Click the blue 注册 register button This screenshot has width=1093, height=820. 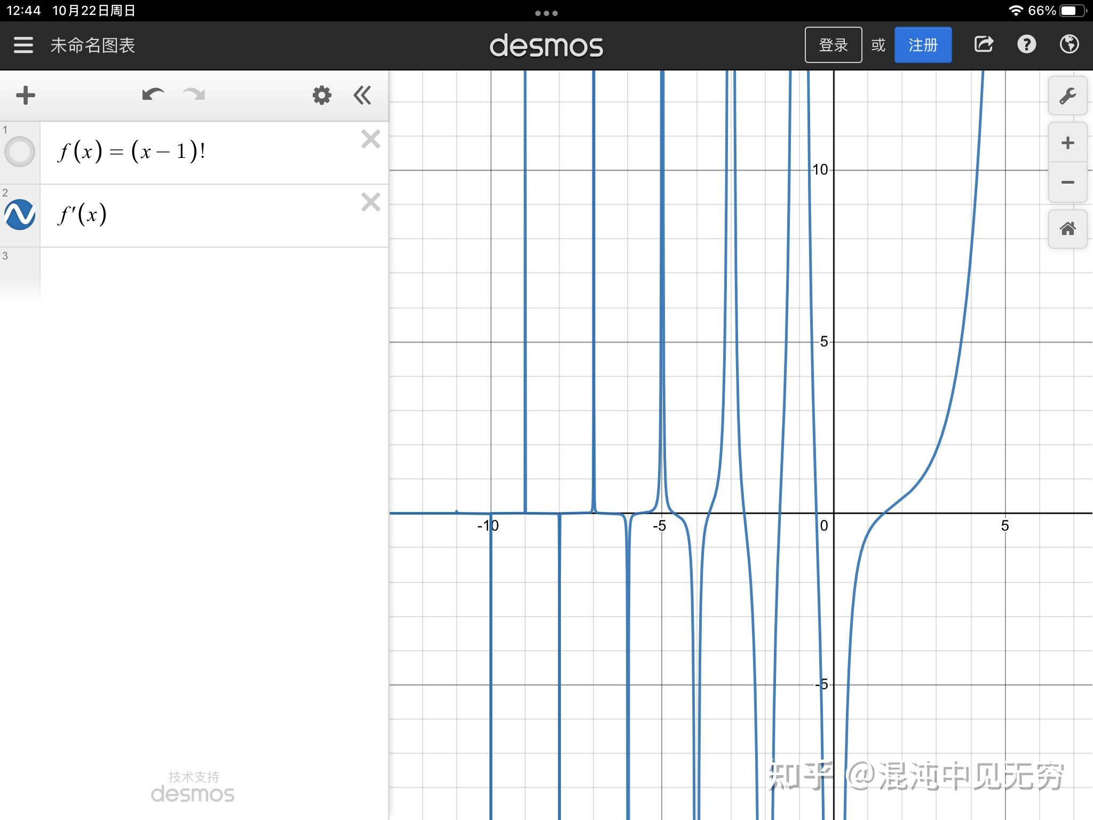(923, 45)
